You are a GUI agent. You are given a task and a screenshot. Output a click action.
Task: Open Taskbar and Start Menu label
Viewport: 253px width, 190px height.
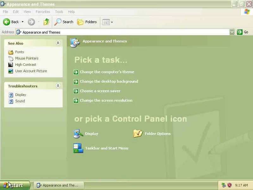click(x=107, y=148)
